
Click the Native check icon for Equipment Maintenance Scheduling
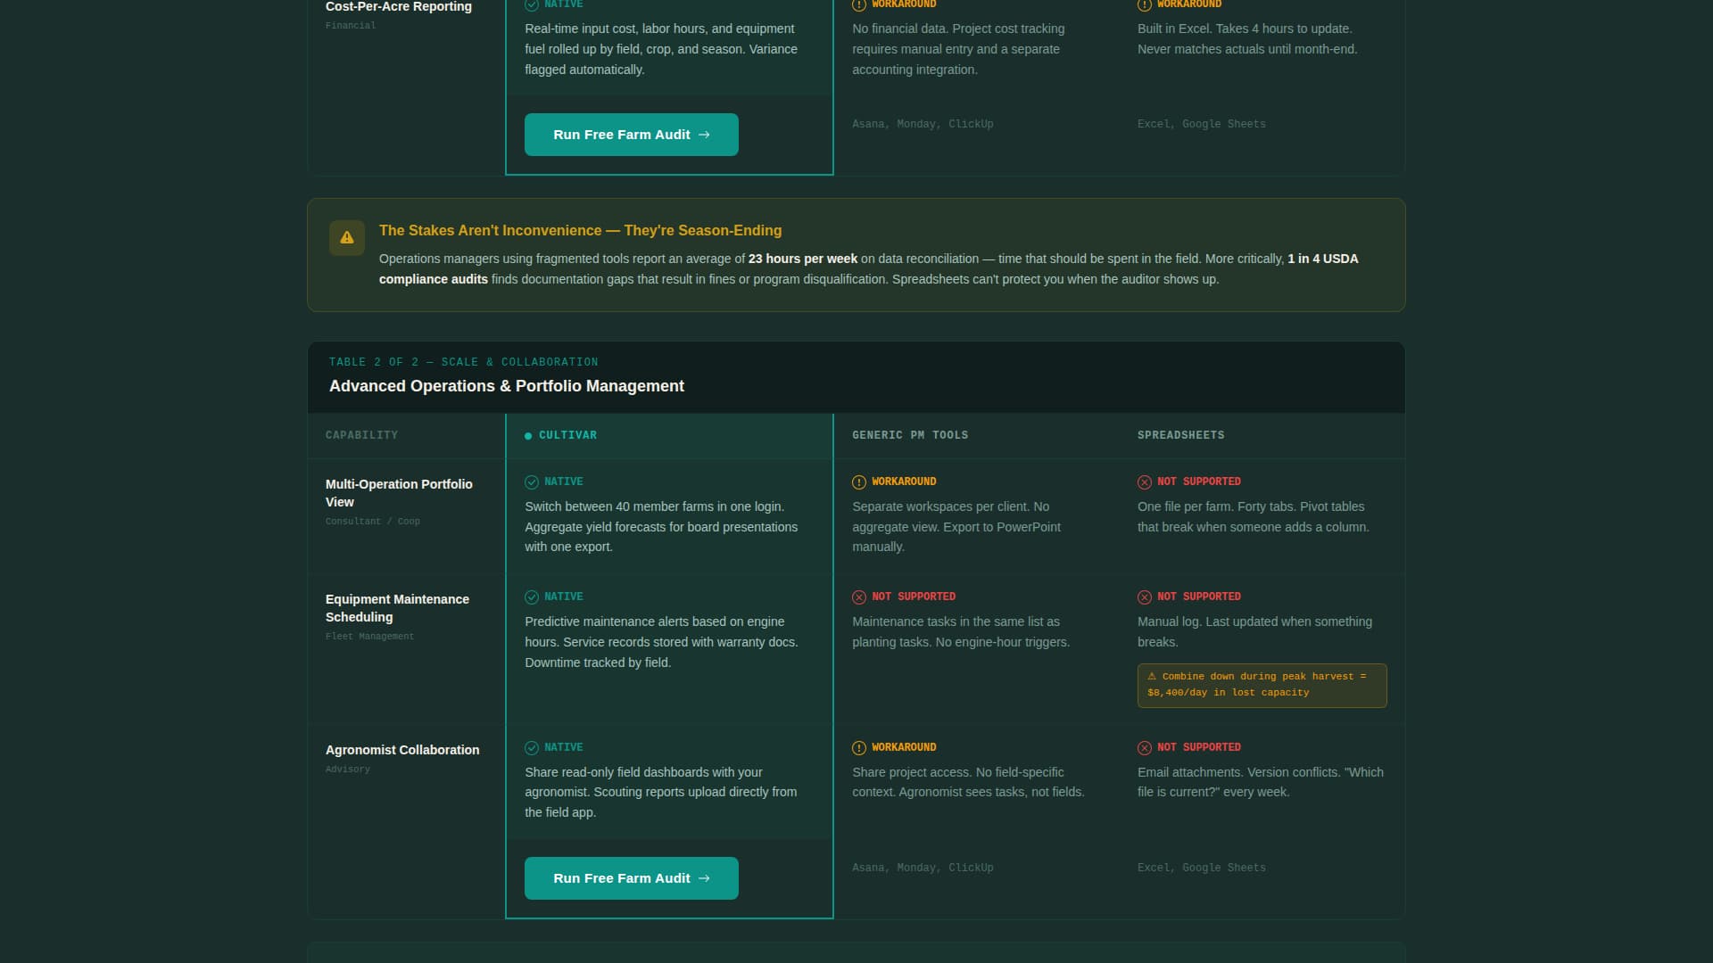[x=532, y=597]
